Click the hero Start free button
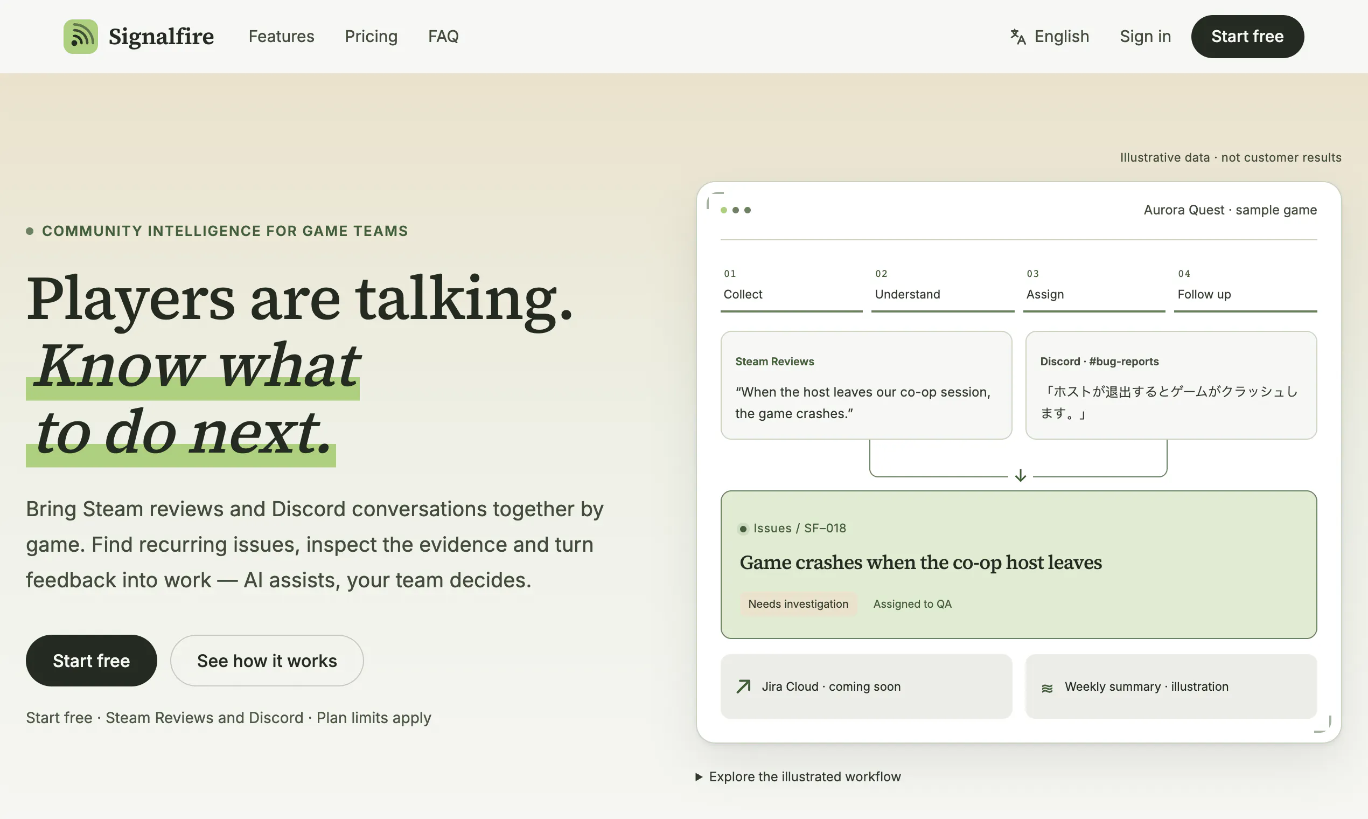The width and height of the screenshot is (1368, 819). 92,661
